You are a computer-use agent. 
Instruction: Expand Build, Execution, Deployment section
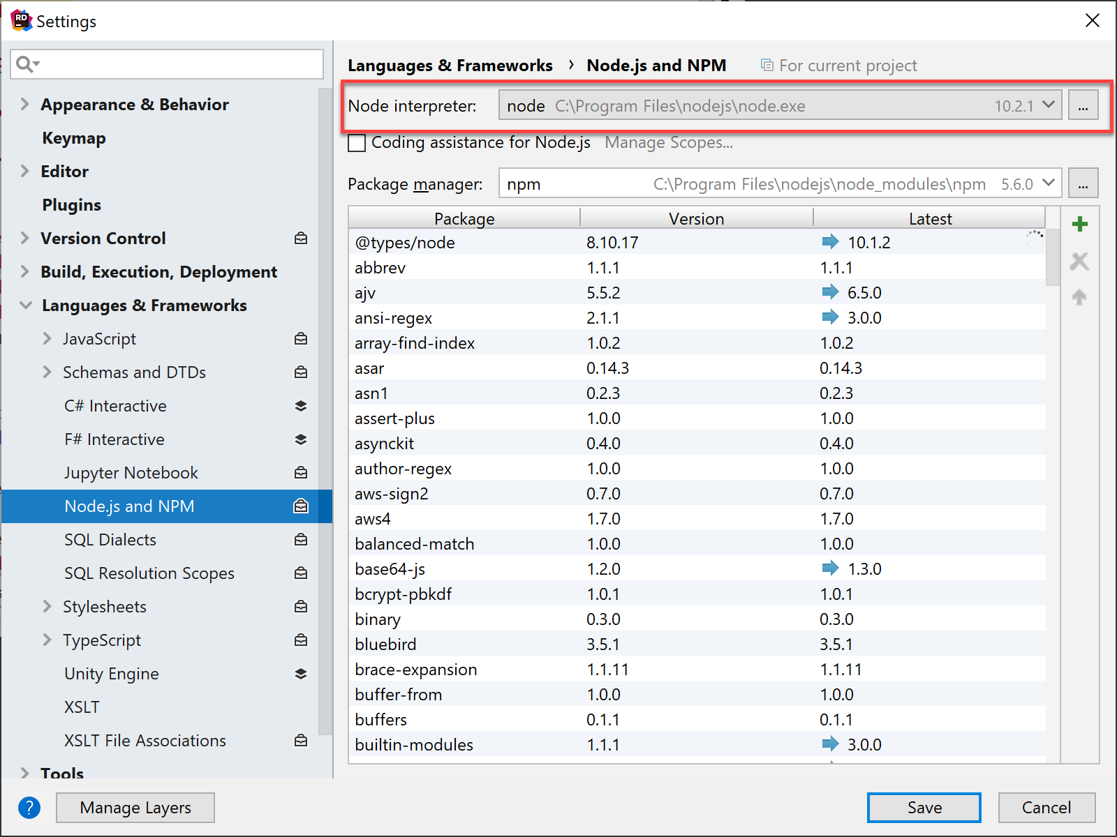[25, 272]
